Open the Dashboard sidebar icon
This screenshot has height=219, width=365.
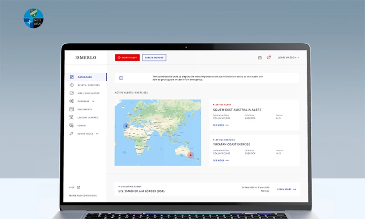coord(72,77)
